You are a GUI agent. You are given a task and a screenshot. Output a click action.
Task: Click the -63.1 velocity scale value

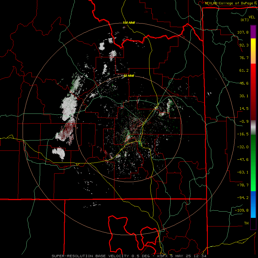point(243,172)
